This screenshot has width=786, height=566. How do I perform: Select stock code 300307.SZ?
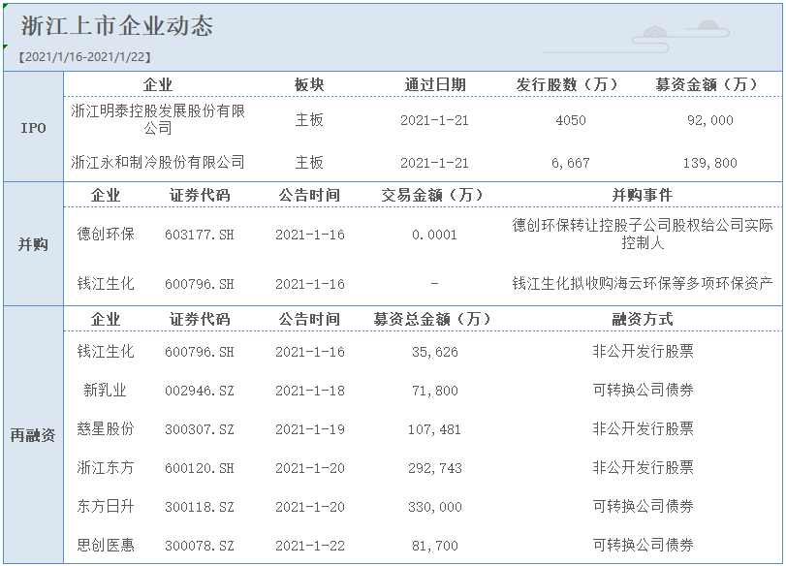point(200,429)
